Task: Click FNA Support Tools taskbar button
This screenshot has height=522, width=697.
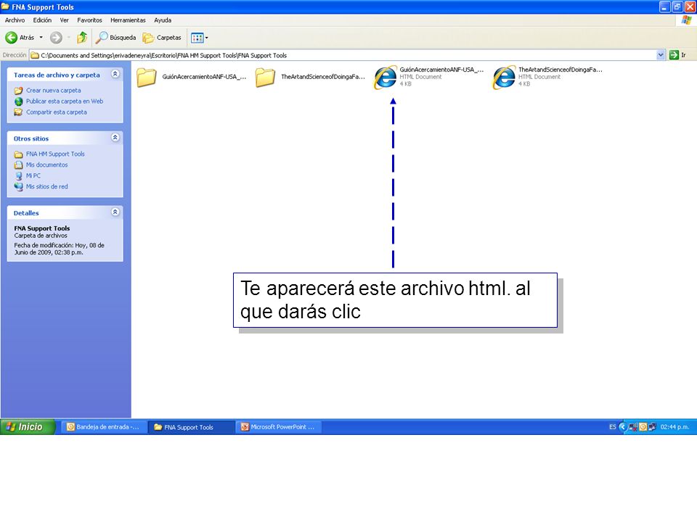Action: point(191,427)
